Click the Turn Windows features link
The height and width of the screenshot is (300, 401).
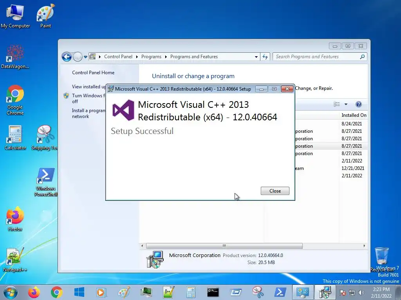pos(88,98)
